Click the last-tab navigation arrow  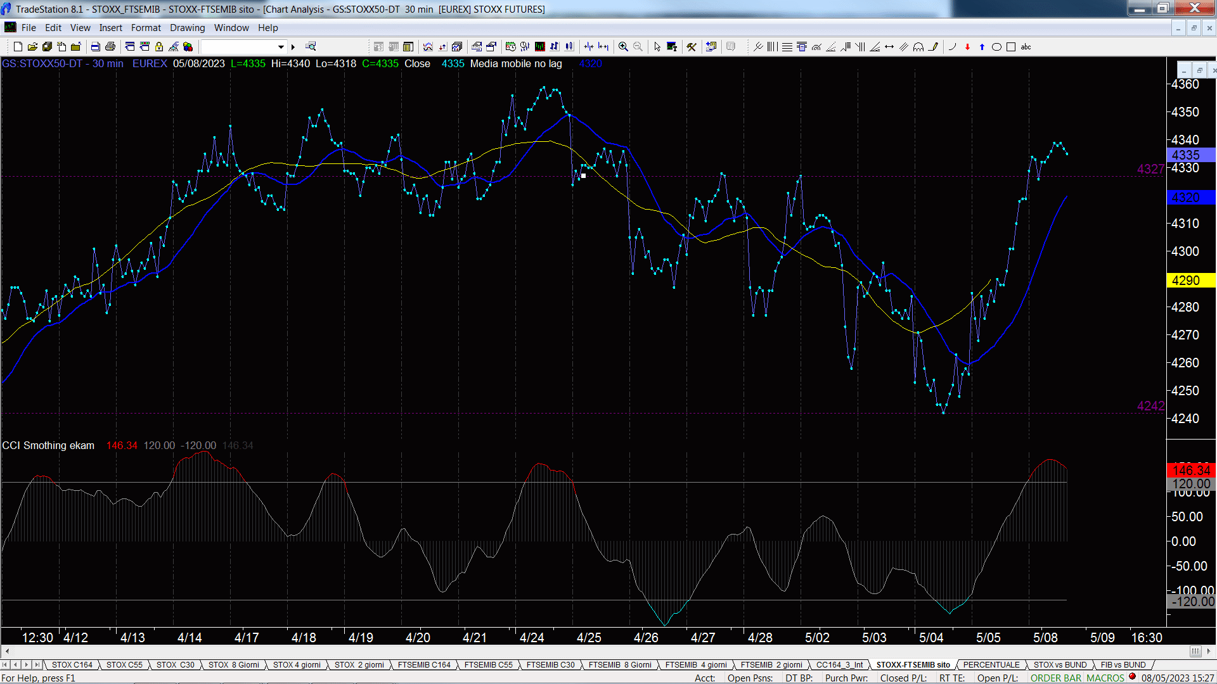tap(37, 665)
